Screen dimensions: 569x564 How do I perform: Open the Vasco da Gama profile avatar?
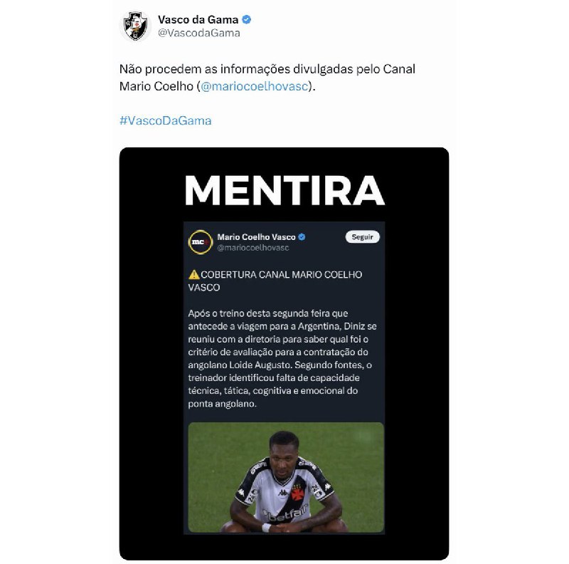(x=135, y=26)
